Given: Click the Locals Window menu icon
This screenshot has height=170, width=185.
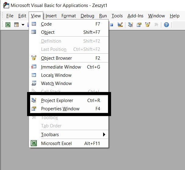Looking at the screenshot, I should coord(34,75).
